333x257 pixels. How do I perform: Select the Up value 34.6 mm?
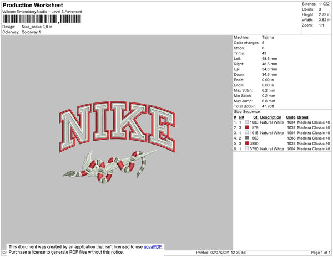pos(270,69)
